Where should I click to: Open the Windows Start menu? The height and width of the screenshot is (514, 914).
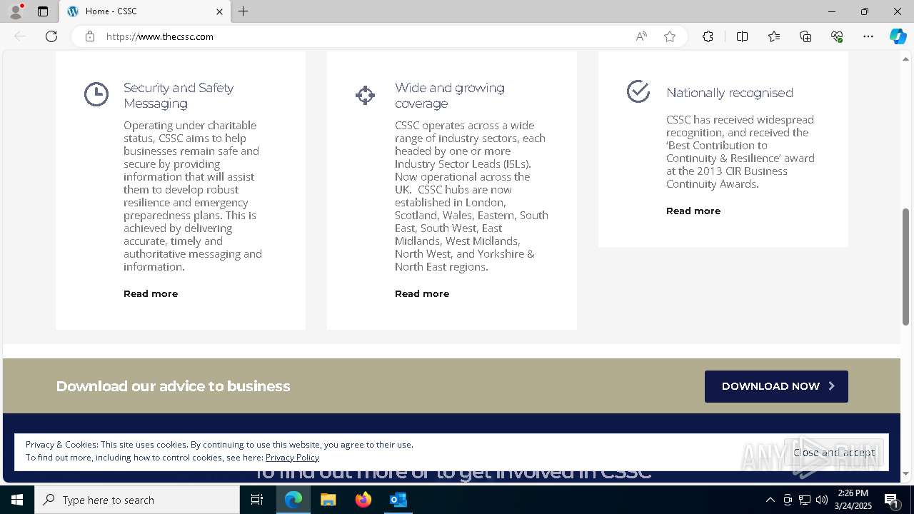click(x=17, y=500)
